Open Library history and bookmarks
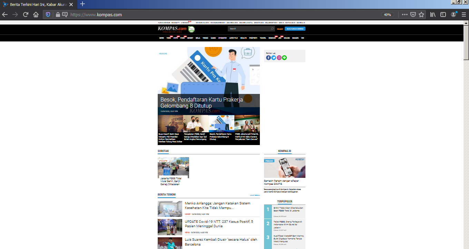Screen dimensions: 469x249 [433, 15]
